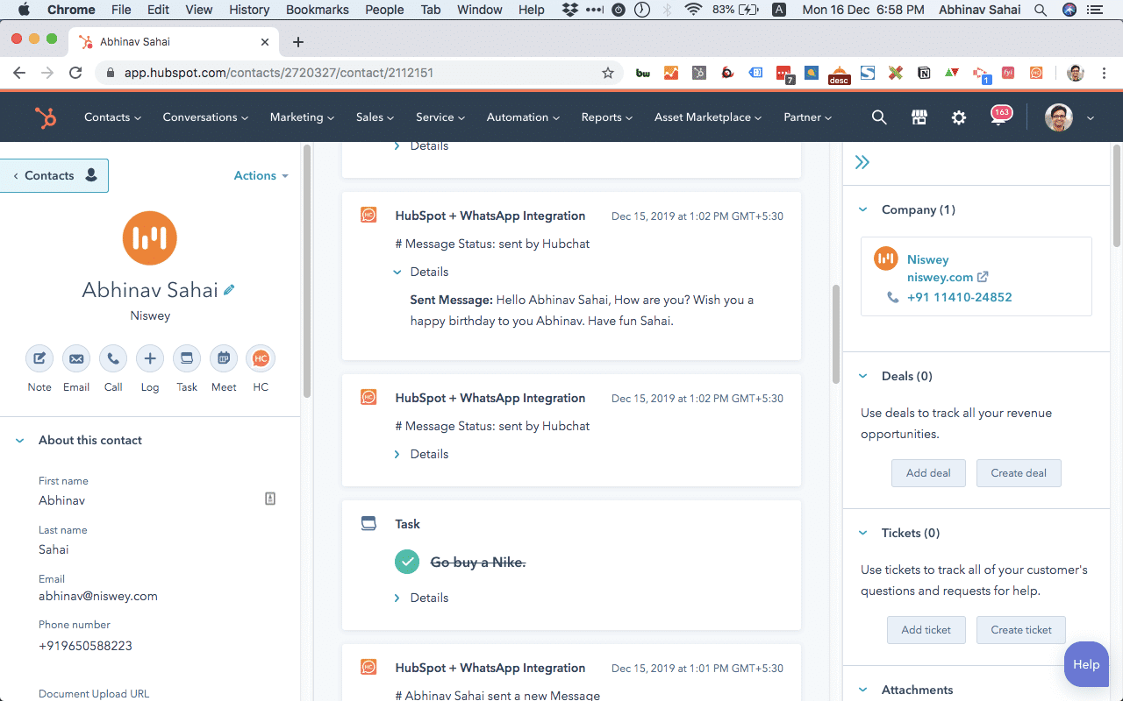The image size is (1123, 701).
Task: Collapse the Tickets (0) section
Action: (862, 533)
